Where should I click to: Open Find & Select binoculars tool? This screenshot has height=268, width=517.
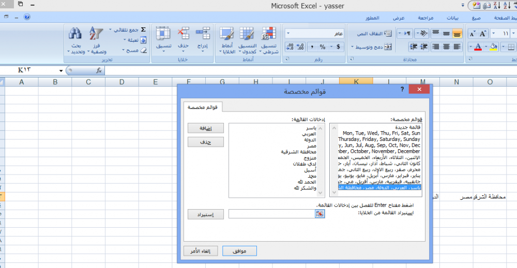click(x=75, y=40)
